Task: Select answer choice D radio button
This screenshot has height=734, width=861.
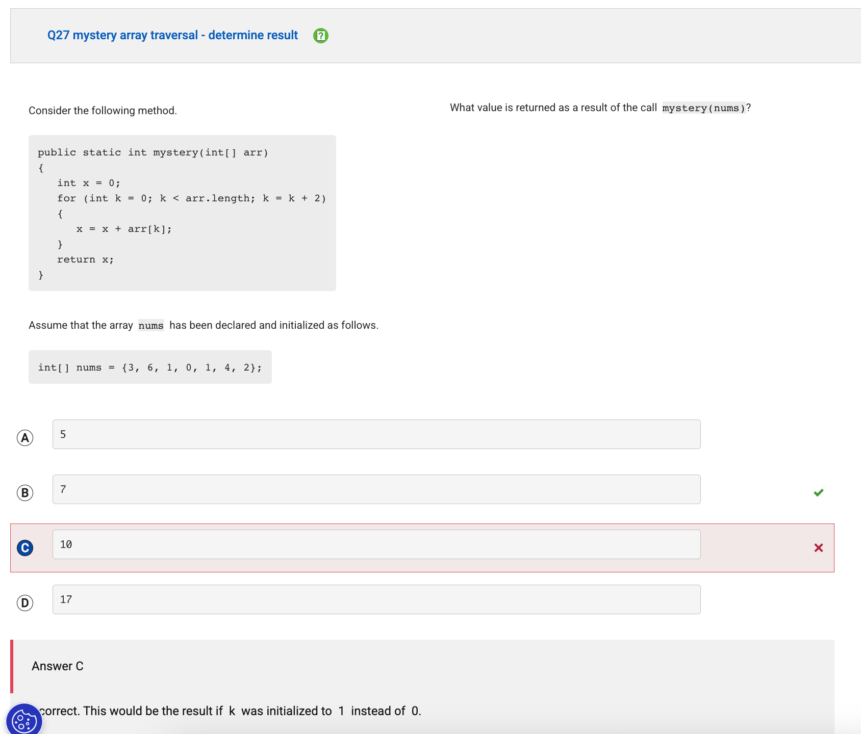Action: [x=25, y=603]
